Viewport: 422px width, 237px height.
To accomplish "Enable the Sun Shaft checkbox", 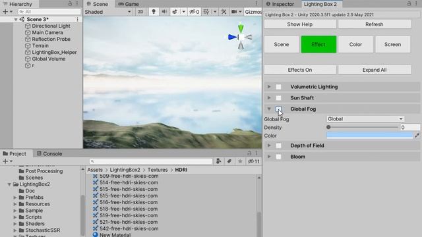I will (x=278, y=98).
